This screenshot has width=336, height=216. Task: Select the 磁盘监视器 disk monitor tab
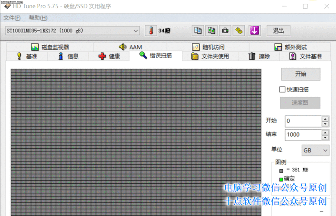coord(50,47)
